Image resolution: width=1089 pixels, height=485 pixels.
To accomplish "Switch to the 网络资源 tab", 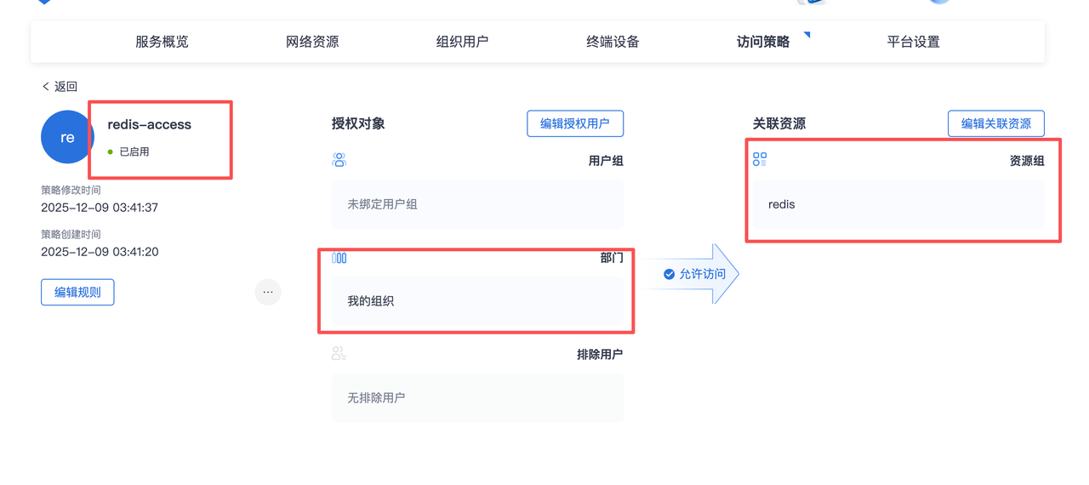I will [x=312, y=42].
